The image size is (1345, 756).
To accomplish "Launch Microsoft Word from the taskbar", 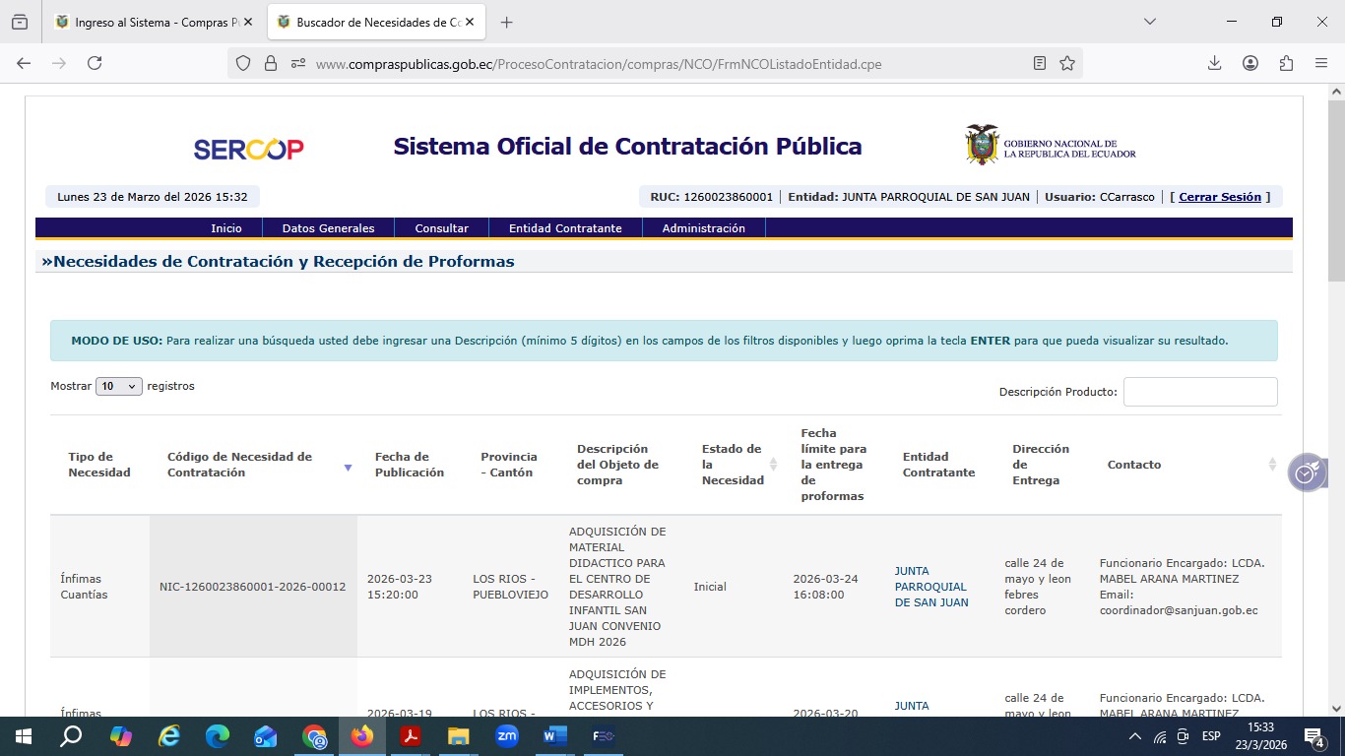I will click(x=554, y=735).
